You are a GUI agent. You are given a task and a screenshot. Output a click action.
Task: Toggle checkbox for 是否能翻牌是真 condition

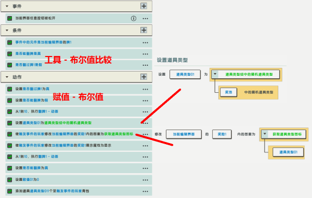pyautogui.click(x=9, y=54)
